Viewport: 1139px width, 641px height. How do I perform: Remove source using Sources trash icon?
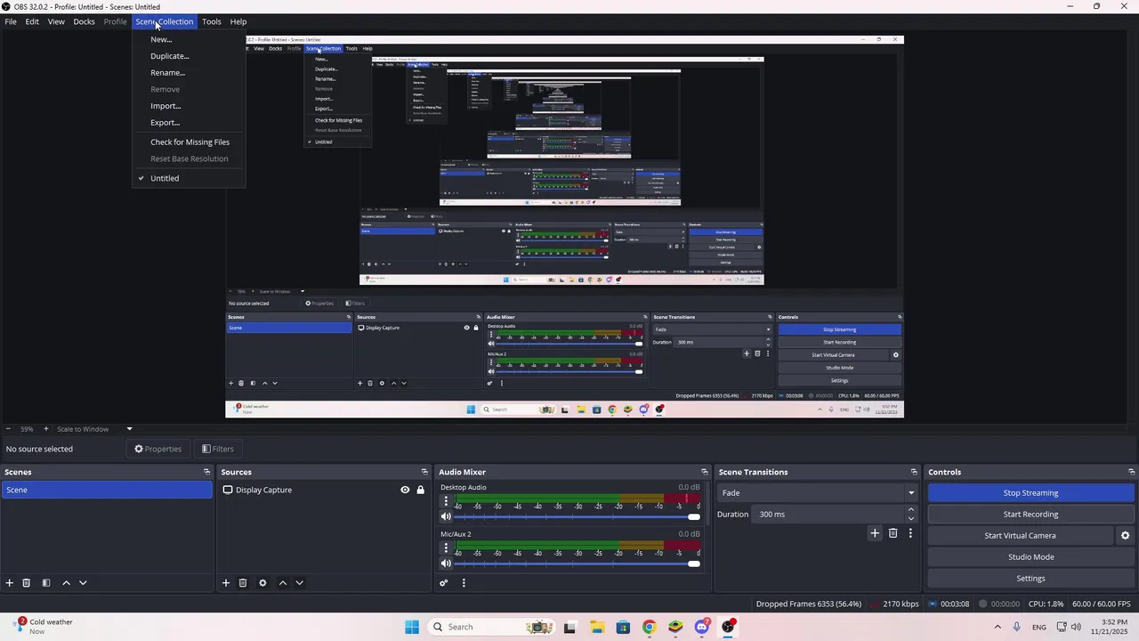click(x=243, y=583)
